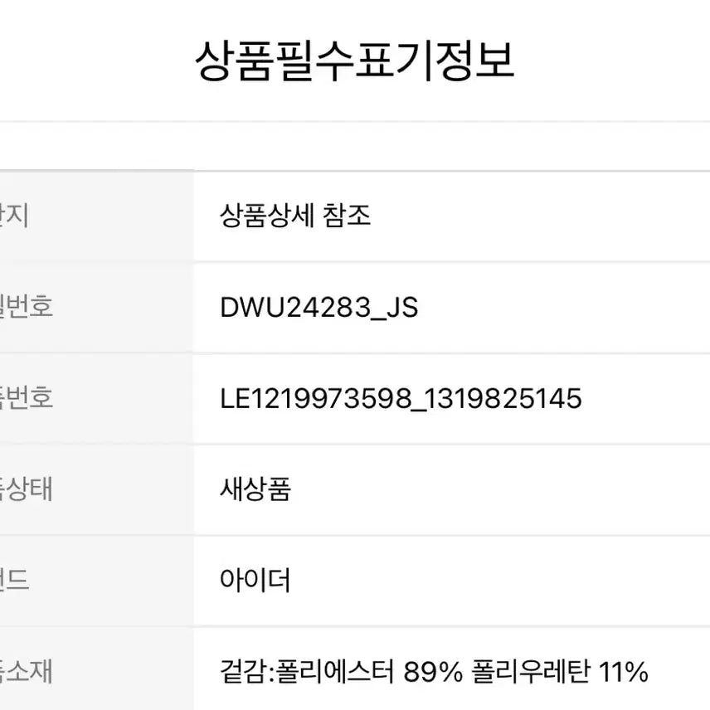Click the 새상품 condition value
The width and height of the screenshot is (710, 710).
(x=255, y=489)
